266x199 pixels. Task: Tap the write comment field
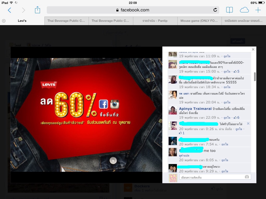215,177
